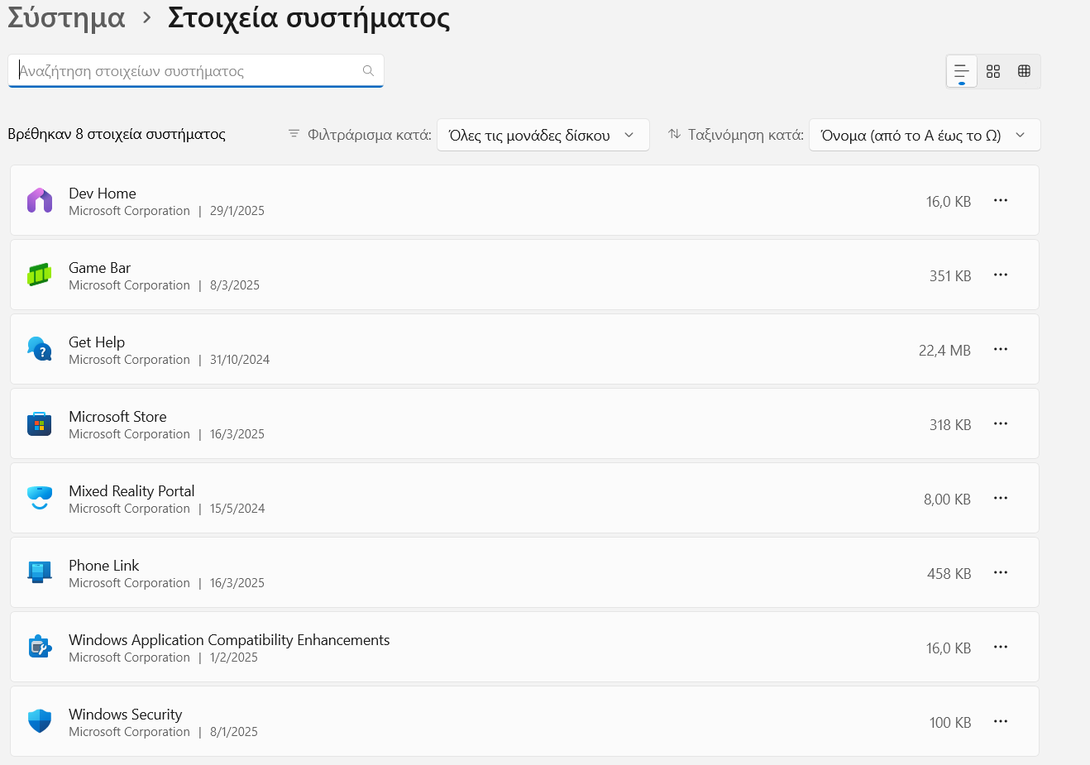Open more options for Microsoft Store
The width and height of the screenshot is (1090, 765).
coord(1001,423)
